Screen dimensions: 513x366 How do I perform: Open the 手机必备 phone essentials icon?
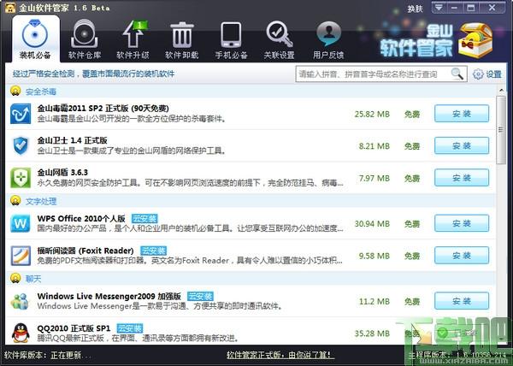point(230,34)
